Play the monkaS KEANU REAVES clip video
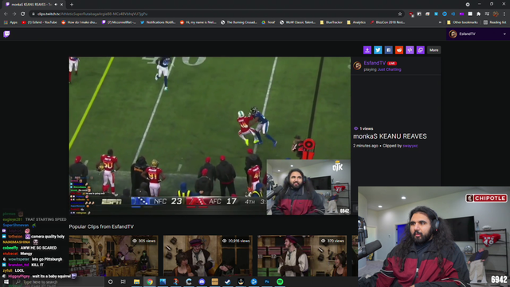This screenshot has height=287, width=510. click(x=210, y=136)
